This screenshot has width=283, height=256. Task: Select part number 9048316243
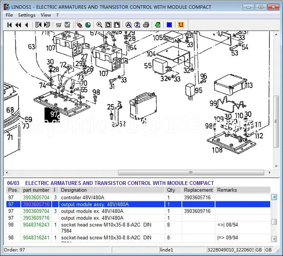(x=36, y=225)
